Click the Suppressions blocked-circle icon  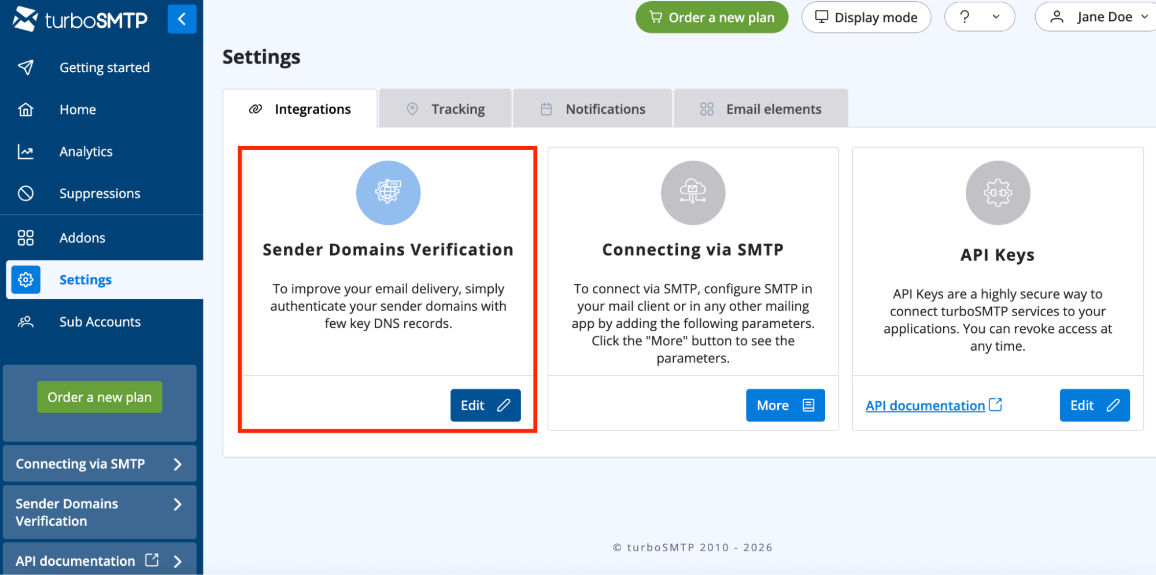25,194
